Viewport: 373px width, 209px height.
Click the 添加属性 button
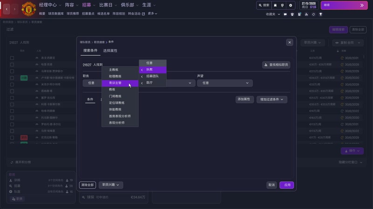tap(244, 99)
